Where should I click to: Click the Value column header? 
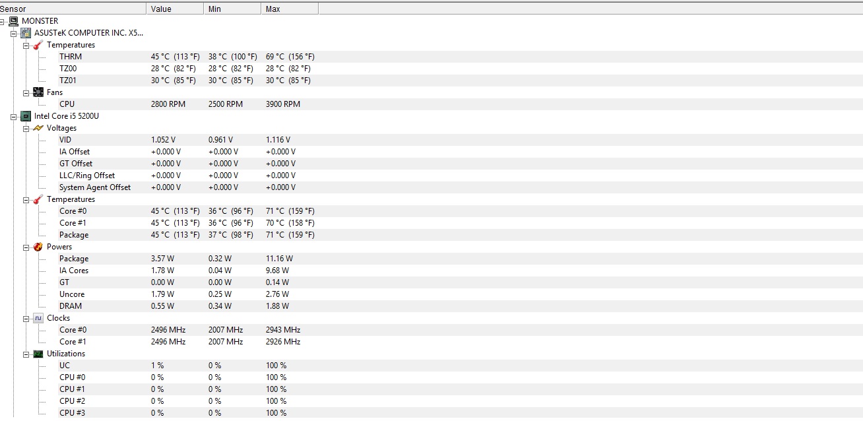click(175, 9)
